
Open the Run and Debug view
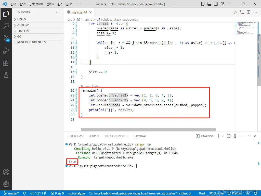point(6,51)
